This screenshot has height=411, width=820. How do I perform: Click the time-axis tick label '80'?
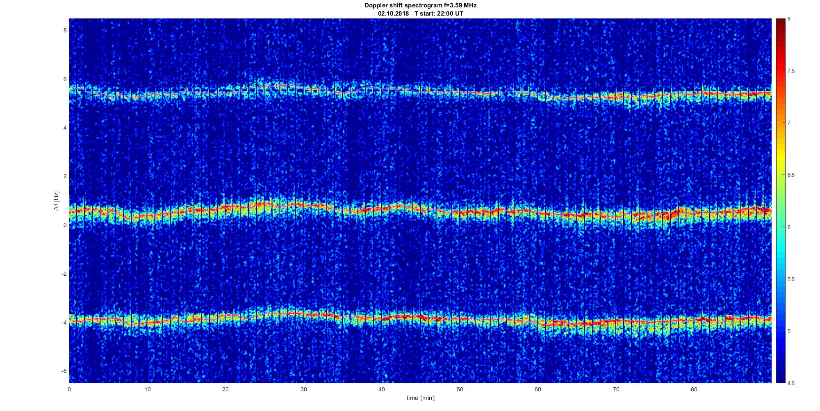pos(694,389)
